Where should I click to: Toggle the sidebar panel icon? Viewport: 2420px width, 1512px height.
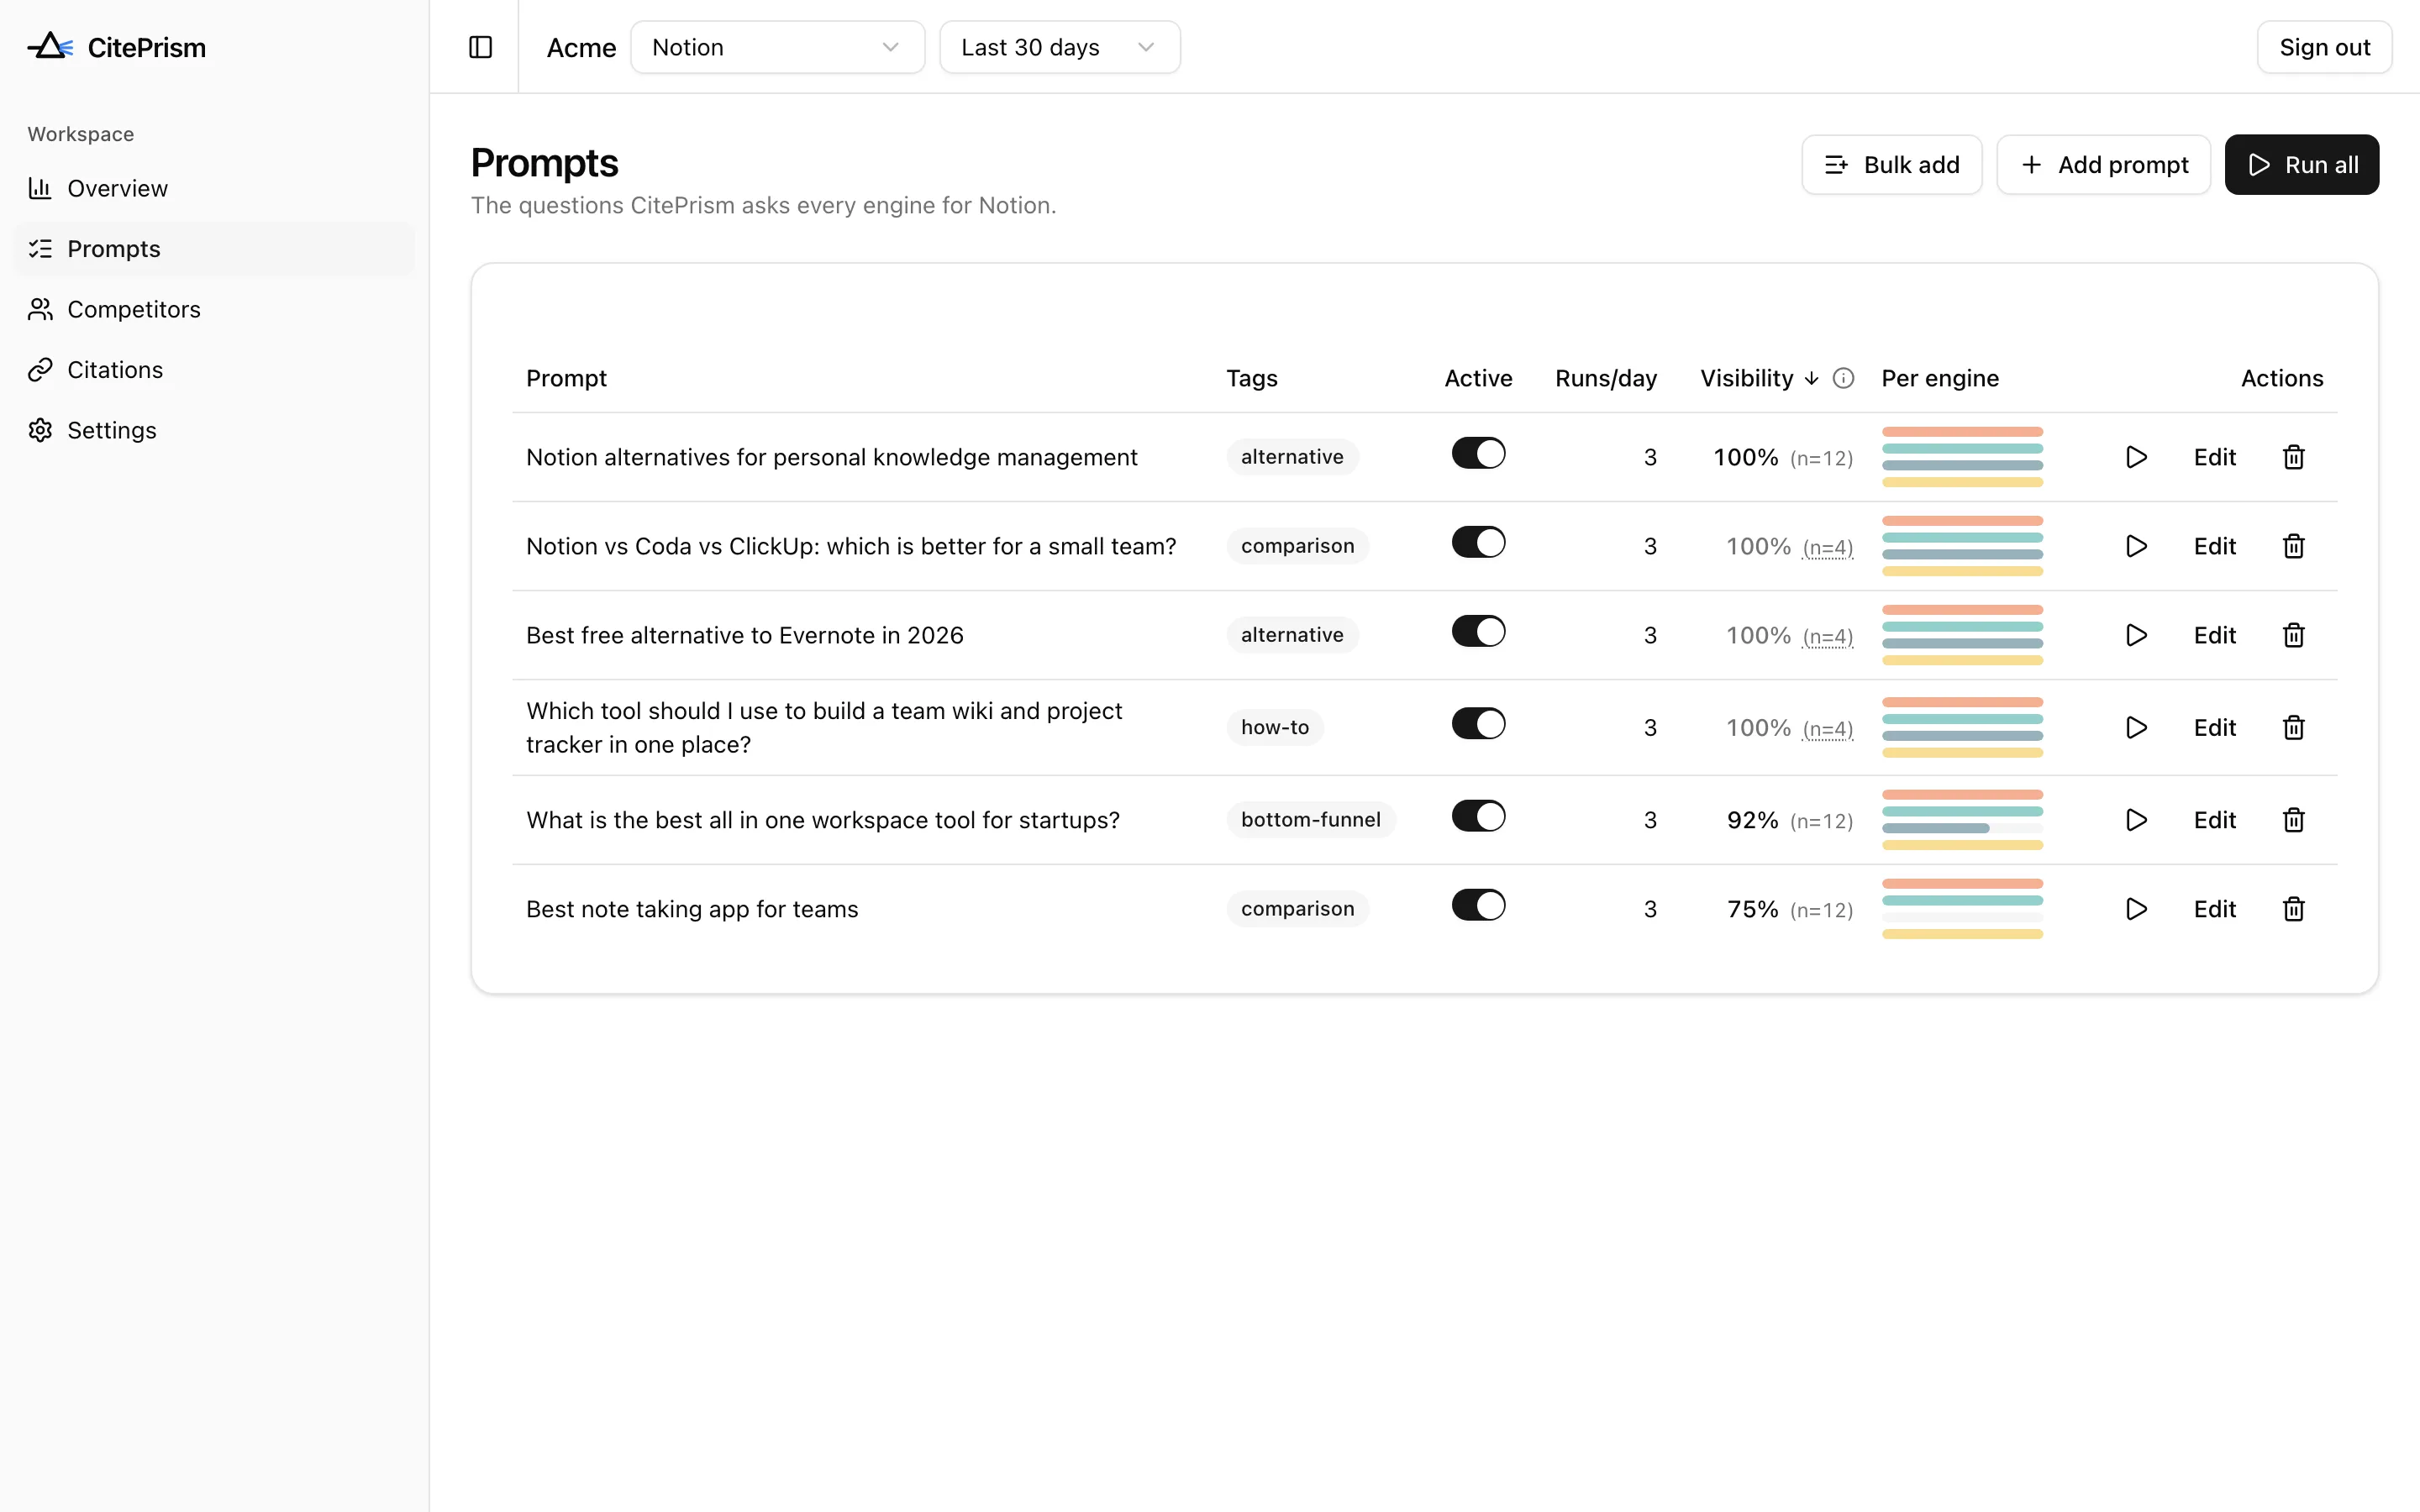[480, 47]
